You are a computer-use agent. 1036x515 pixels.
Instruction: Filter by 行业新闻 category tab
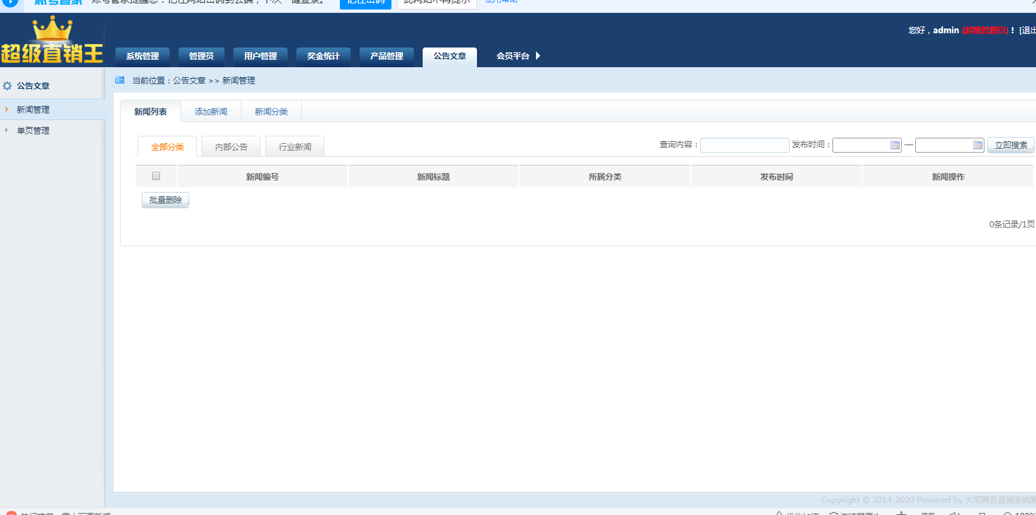[295, 147]
